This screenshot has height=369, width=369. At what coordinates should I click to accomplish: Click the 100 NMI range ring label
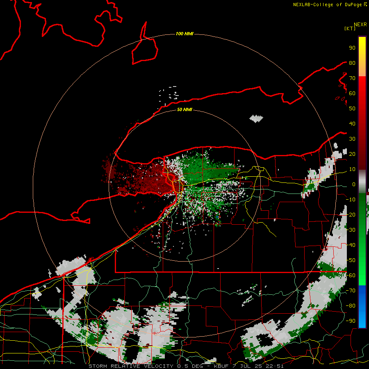184,34
